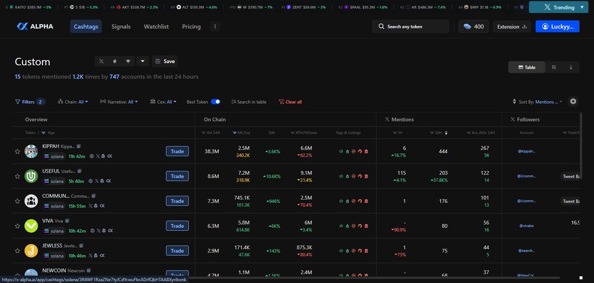Open the three-dot navigation menu
Screen dimensions: 594x283
click(x=215, y=26)
